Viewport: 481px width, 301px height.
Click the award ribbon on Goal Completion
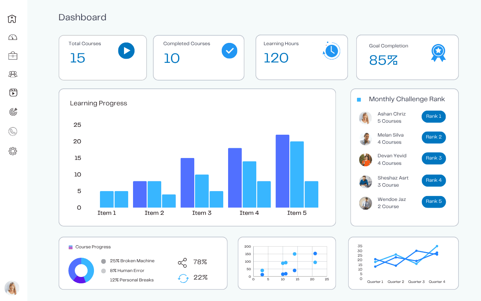438,53
